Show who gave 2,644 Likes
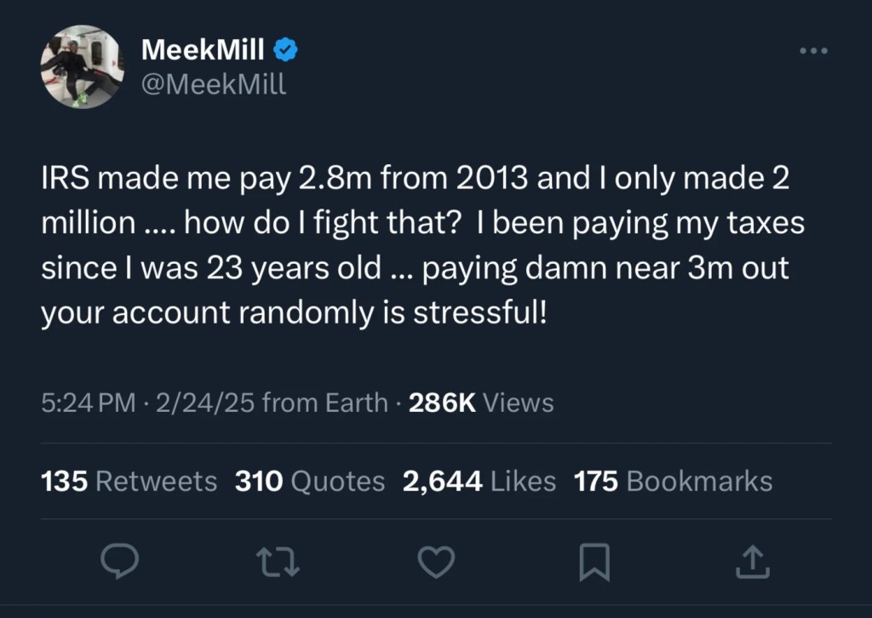872x618 pixels. pyautogui.click(x=479, y=482)
